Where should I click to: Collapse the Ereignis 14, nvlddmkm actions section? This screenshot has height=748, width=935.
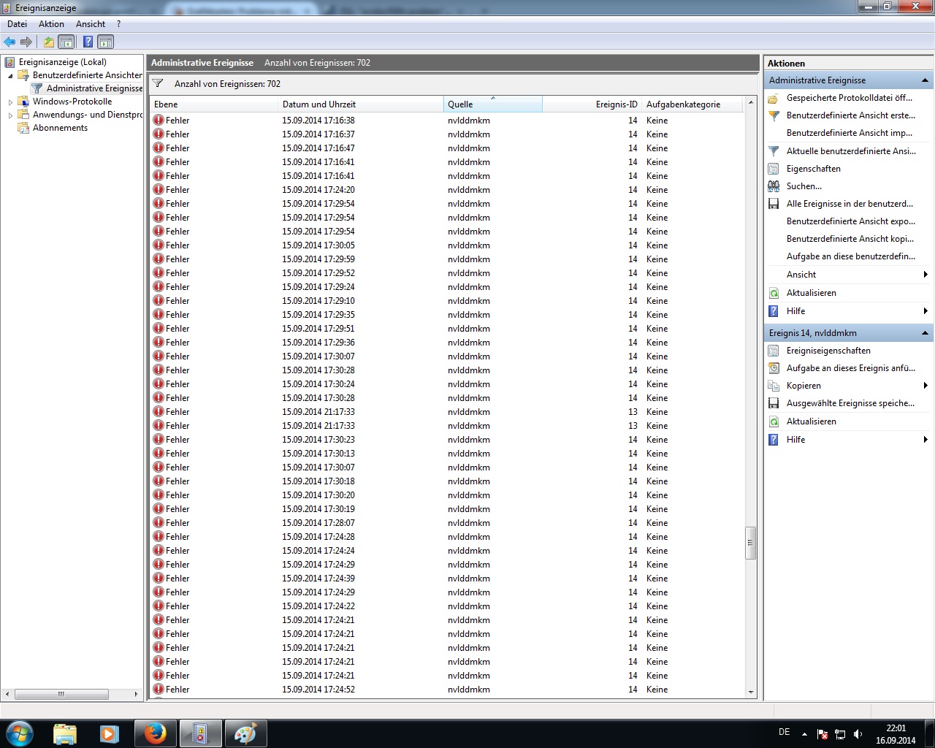pyautogui.click(x=925, y=333)
